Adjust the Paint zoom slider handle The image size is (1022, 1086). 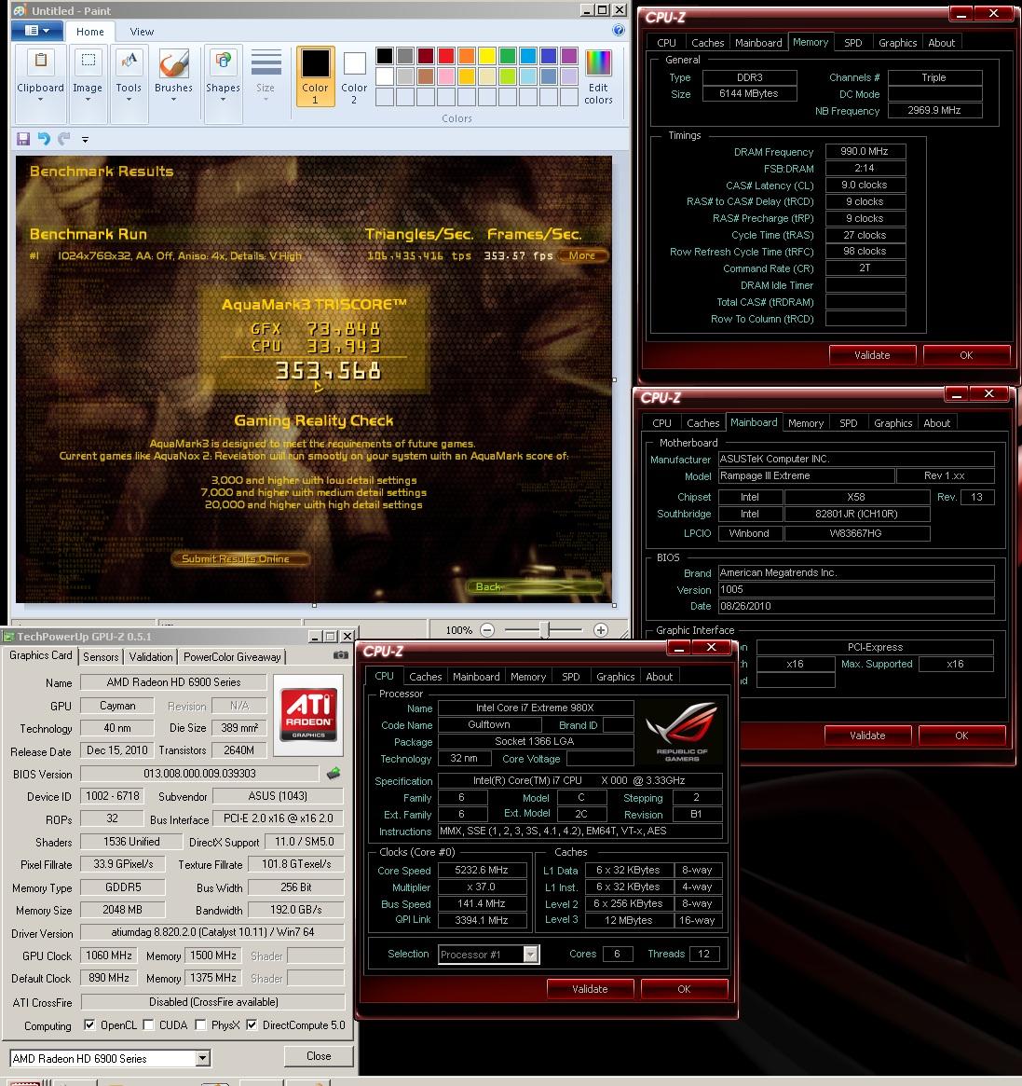point(546,630)
